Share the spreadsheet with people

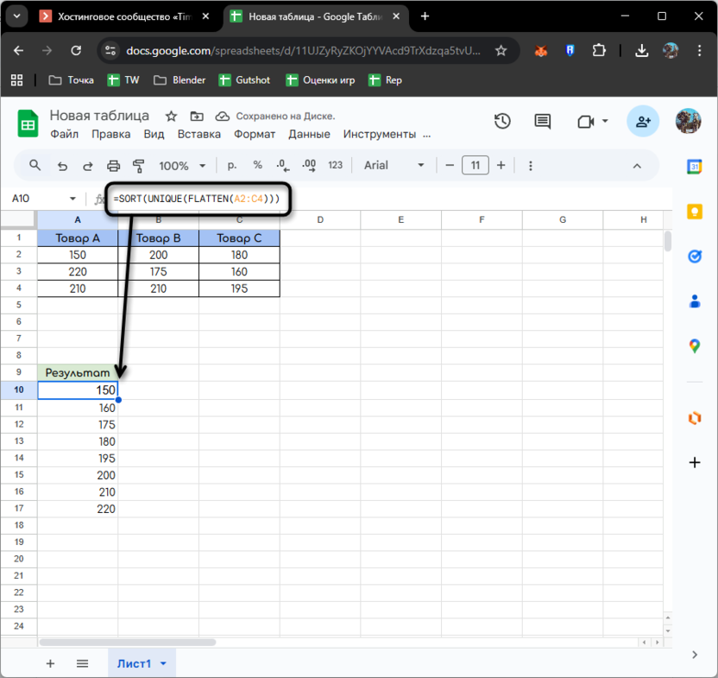(643, 122)
